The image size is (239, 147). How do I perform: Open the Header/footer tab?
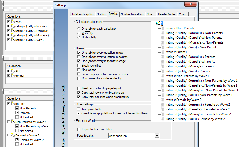[167, 14]
